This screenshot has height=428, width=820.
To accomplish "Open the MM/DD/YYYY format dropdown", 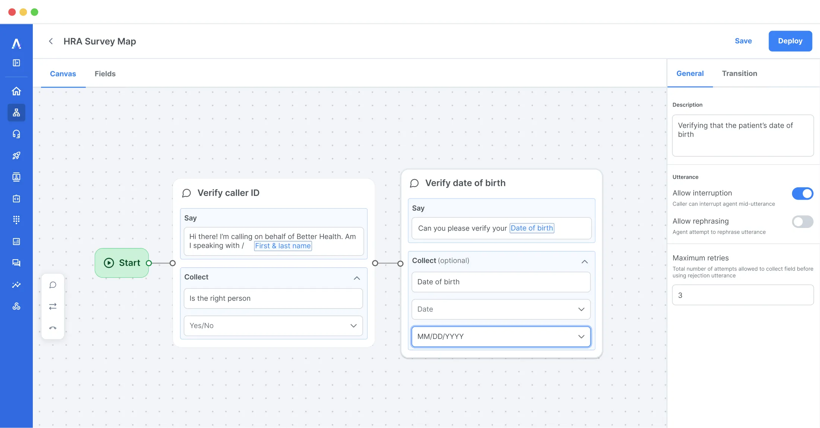I will click(501, 336).
